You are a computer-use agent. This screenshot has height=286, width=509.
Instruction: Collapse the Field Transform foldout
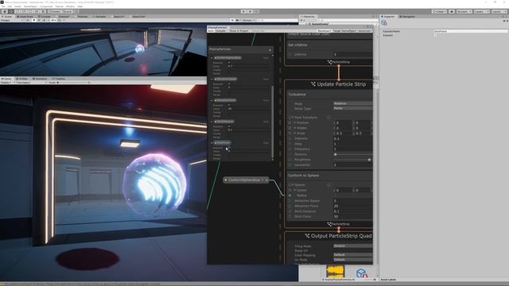[293, 118]
